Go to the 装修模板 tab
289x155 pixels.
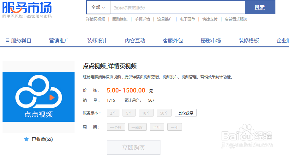(249, 40)
